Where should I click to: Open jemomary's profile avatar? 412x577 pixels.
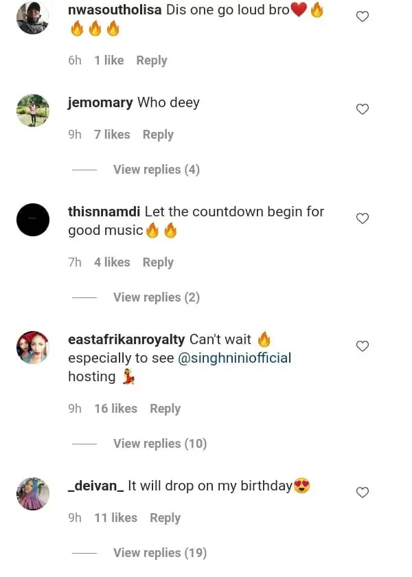(x=33, y=111)
